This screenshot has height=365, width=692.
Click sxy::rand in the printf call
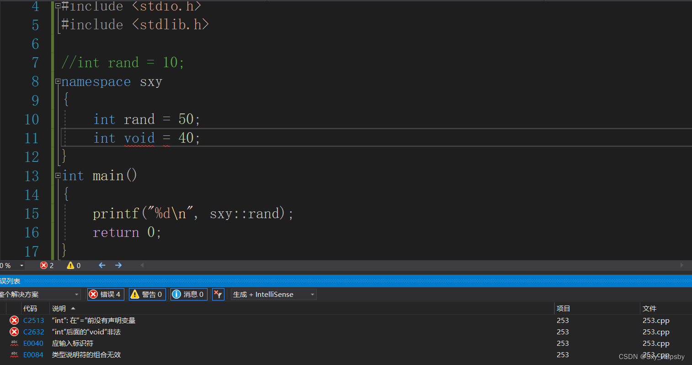coord(245,214)
